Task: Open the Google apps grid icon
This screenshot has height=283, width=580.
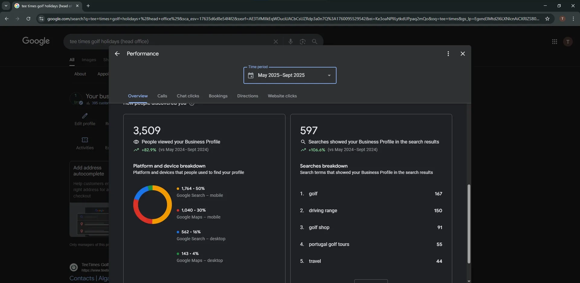Action: click(x=555, y=41)
